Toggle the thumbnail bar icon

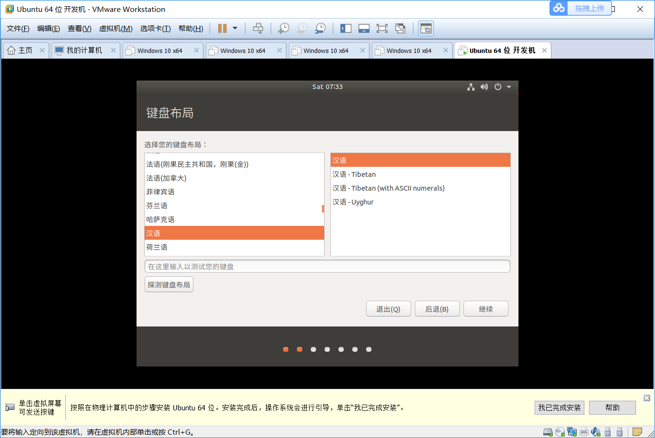pyautogui.click(x=364, y=29)
